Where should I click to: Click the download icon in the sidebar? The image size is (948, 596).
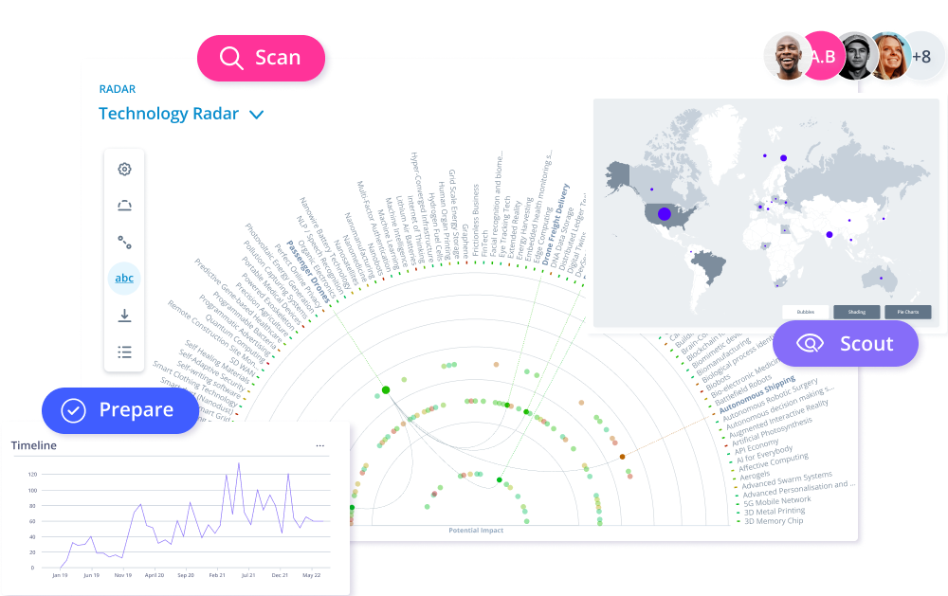(x=123, y=315)
